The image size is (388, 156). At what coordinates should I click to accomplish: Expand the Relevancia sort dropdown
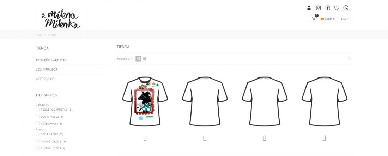(125, 59)
